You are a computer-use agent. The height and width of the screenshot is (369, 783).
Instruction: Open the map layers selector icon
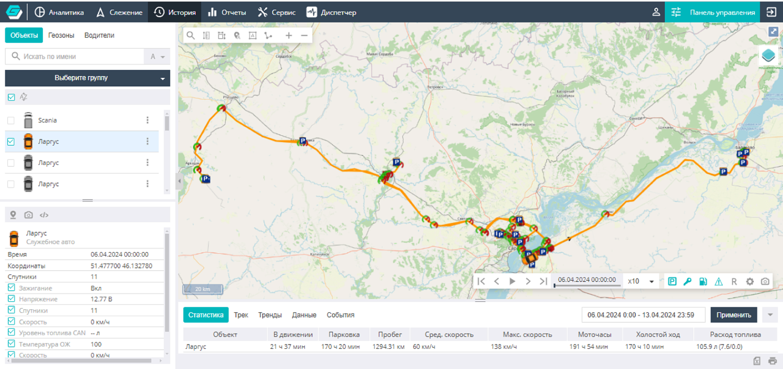coord(768,55)
